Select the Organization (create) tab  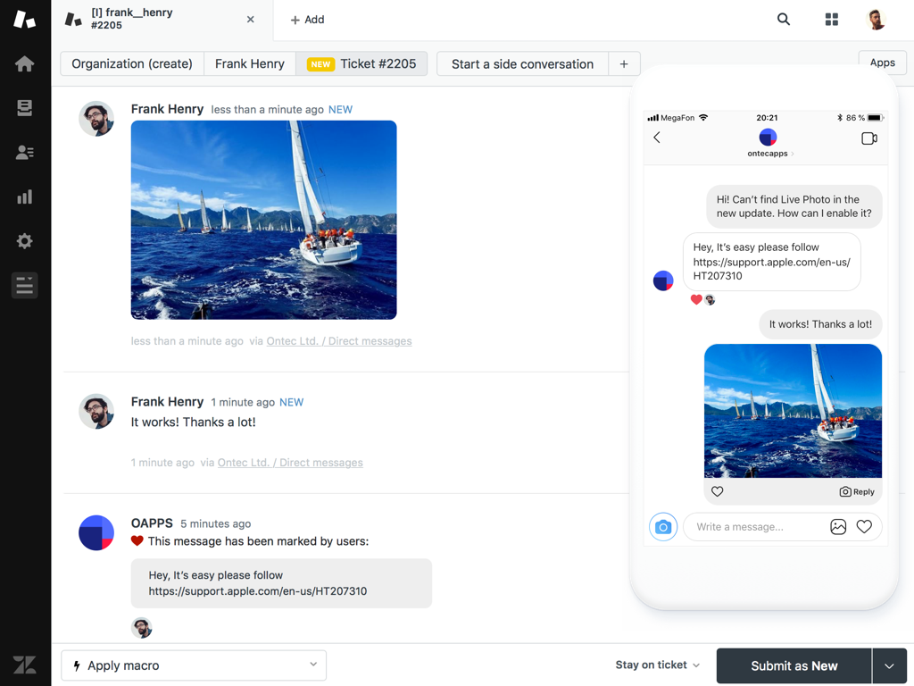[132, 64]
